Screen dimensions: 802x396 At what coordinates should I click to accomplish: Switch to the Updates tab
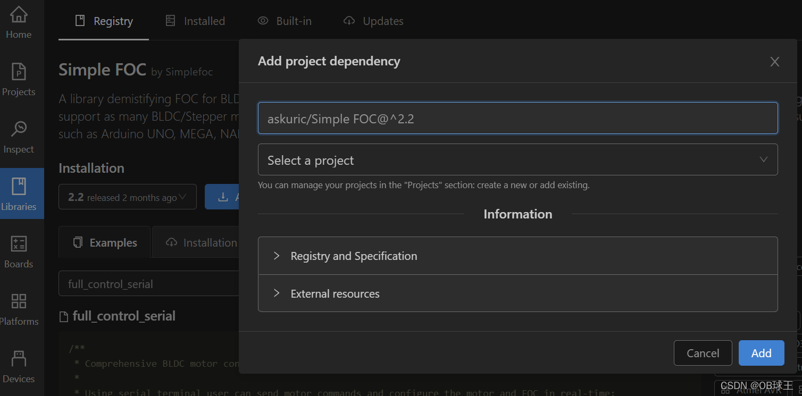point(373,21)
